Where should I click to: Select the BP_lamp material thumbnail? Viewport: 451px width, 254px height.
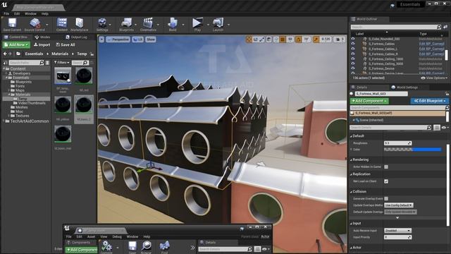63,76
